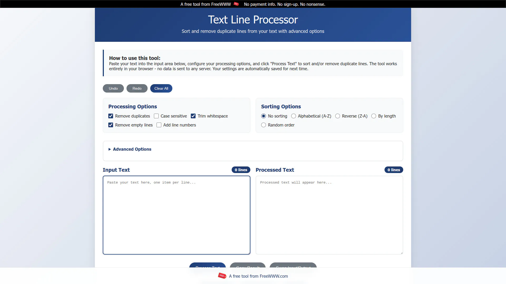The height and width of the screenshot is (284, 506).
Task: Click inside the Input Text area
Action: pyautogui.click(x=177, y=215)
